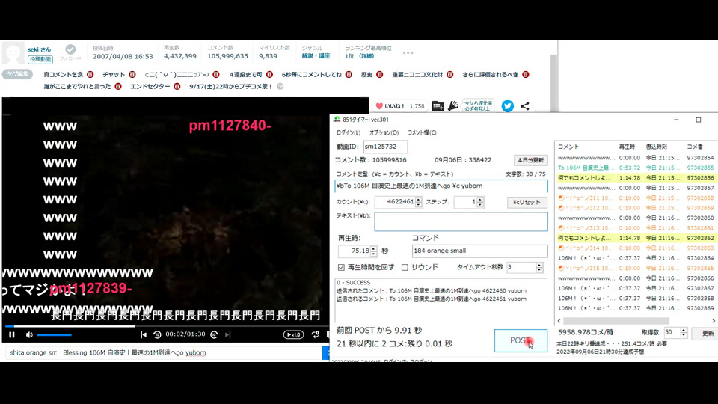Open the オプション(O) menu
Image resolution: width=718 pixels, height=404 pixels.
384,133
